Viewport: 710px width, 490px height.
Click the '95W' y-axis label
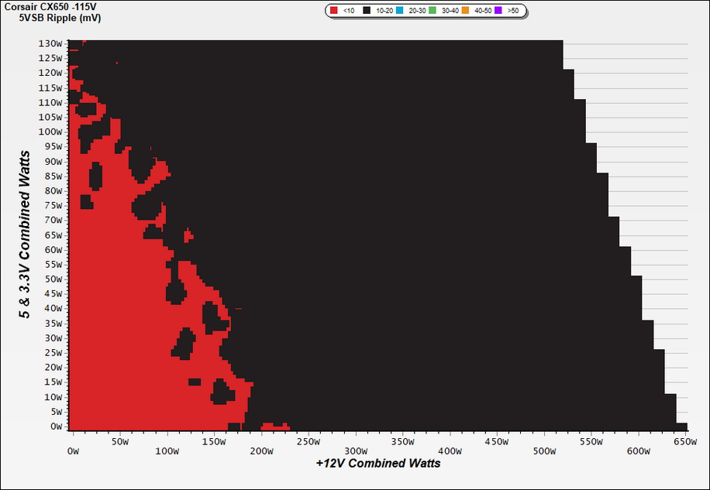(x=53, y=146)
